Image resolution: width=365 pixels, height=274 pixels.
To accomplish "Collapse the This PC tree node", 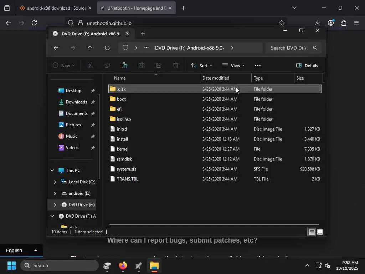I will point(52,170).
